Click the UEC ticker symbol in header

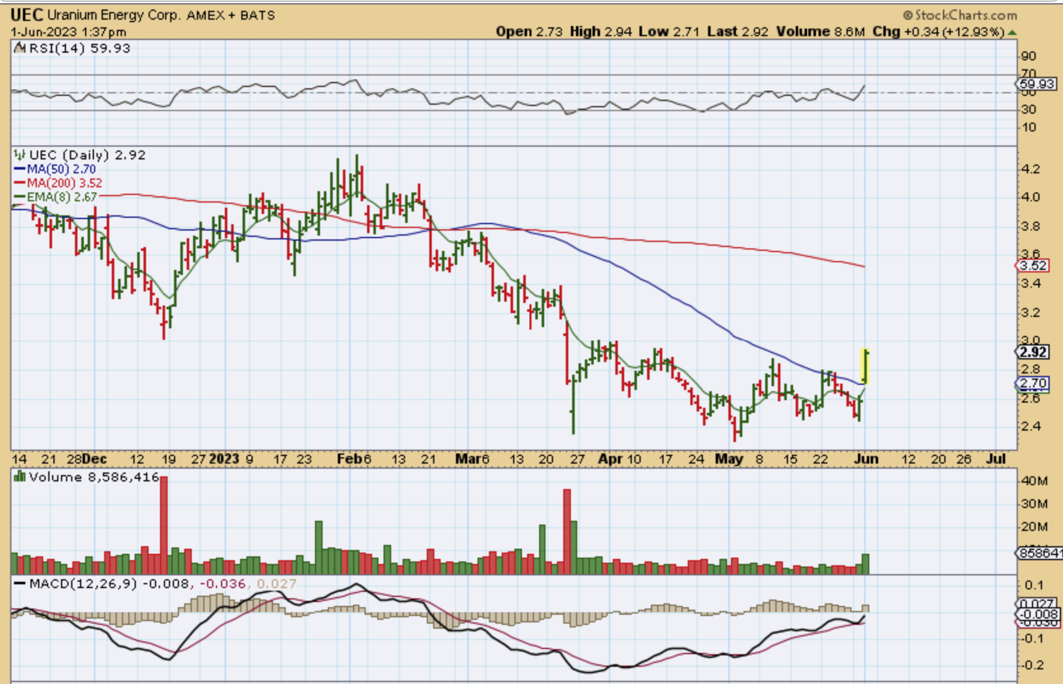(x=27, y=15)
